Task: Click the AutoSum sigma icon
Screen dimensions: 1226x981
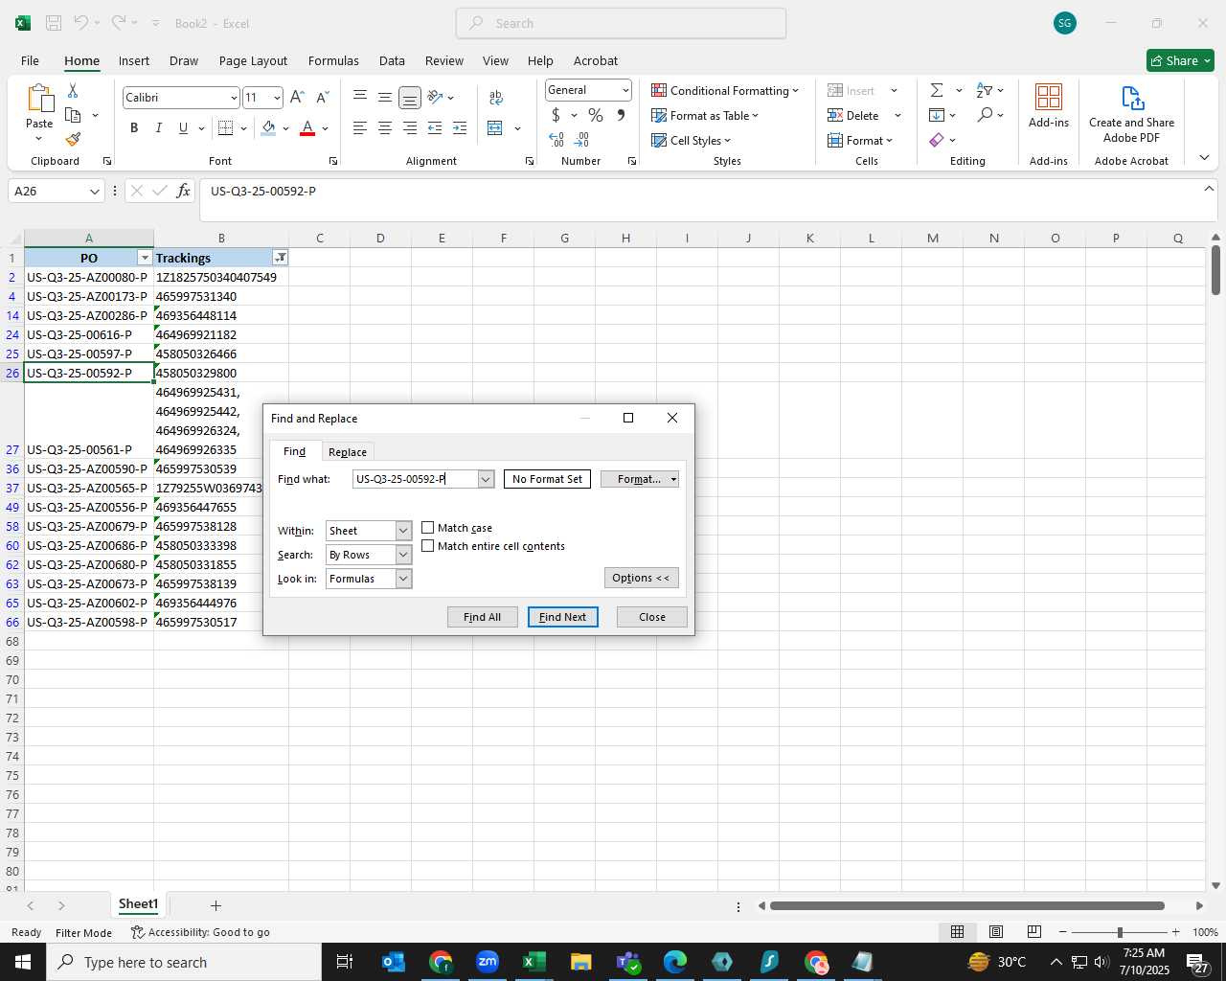Action: tap(937, 90)
